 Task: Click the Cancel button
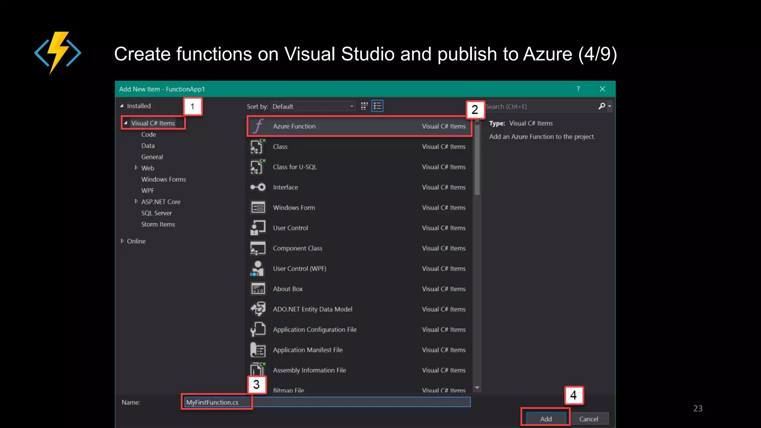[x=589, y=419]
